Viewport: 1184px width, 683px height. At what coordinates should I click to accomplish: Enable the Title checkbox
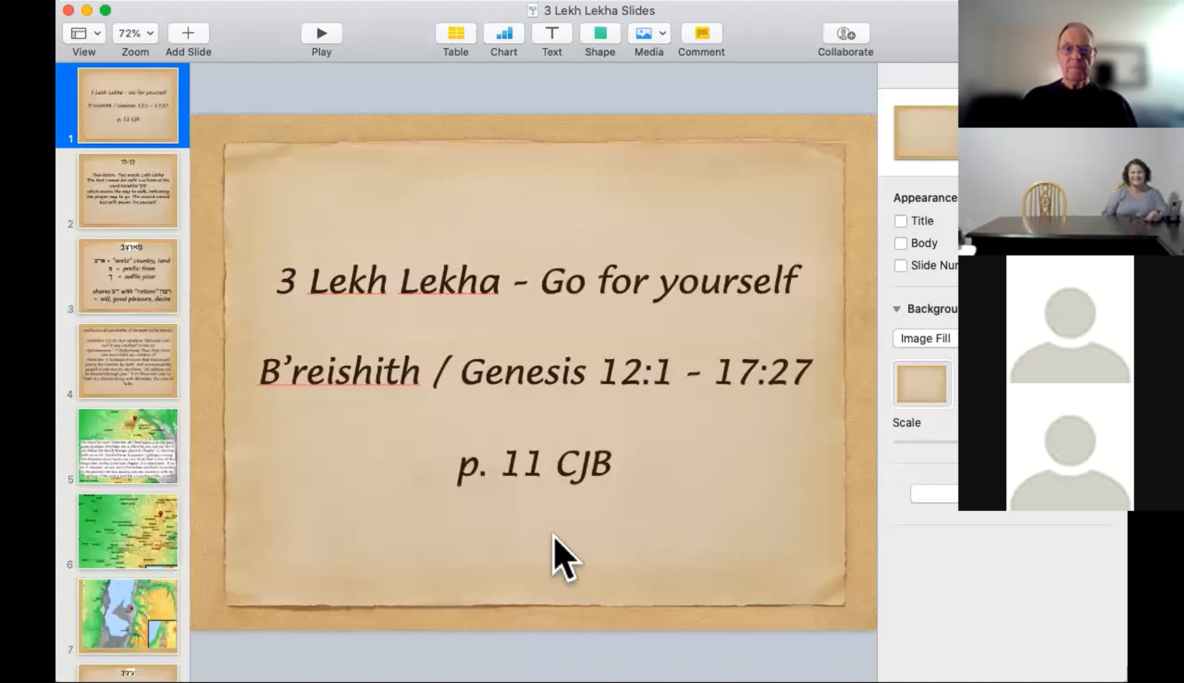coord(900,221)
